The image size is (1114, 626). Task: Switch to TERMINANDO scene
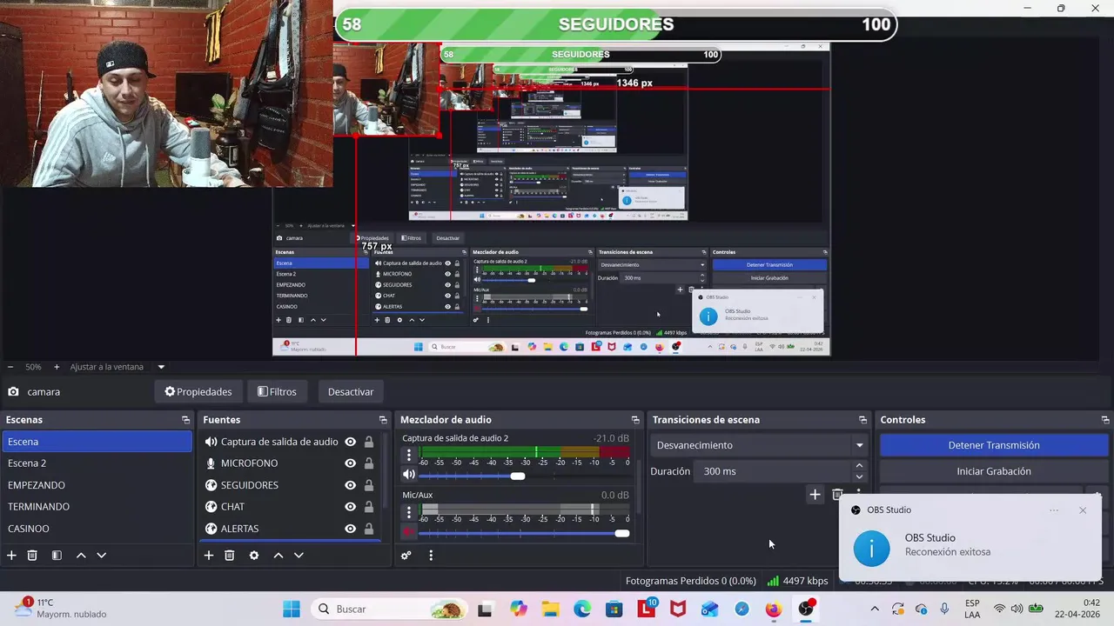click(97, 507)
